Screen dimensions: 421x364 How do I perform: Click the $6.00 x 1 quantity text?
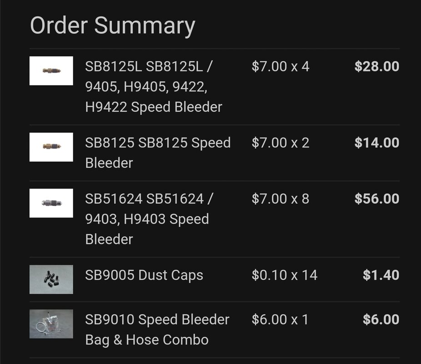point(280,319)
